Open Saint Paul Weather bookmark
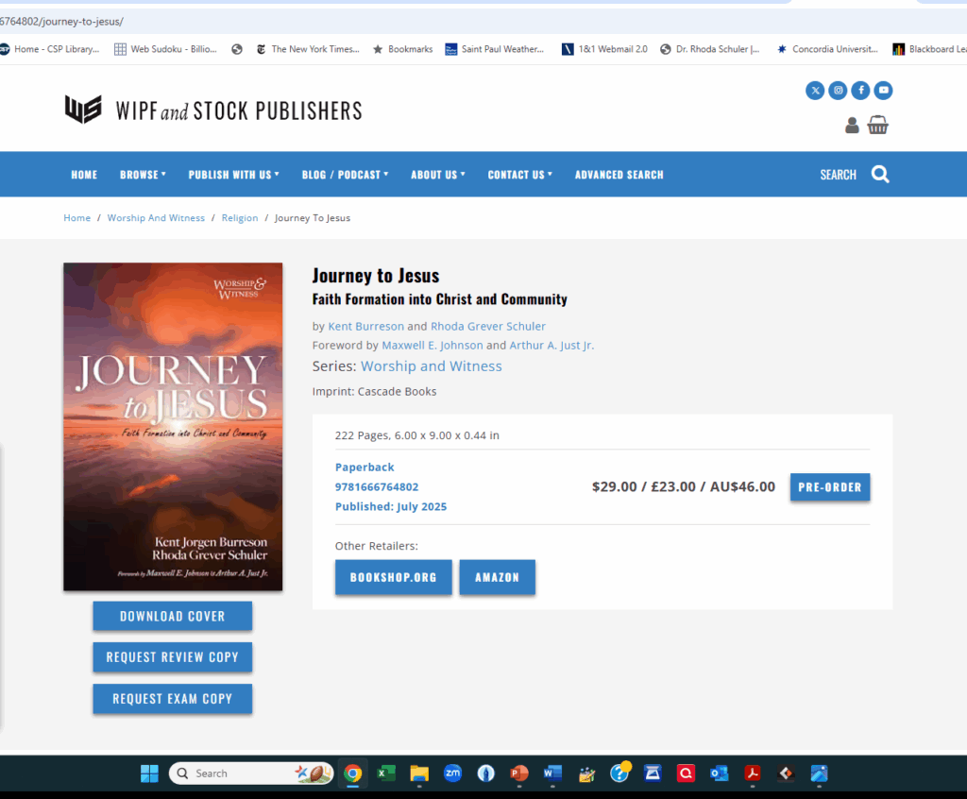The width and height of the screenshot is (967, 799). [495, 49]
